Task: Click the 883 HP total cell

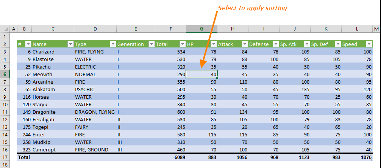Action: click(202, 157)
